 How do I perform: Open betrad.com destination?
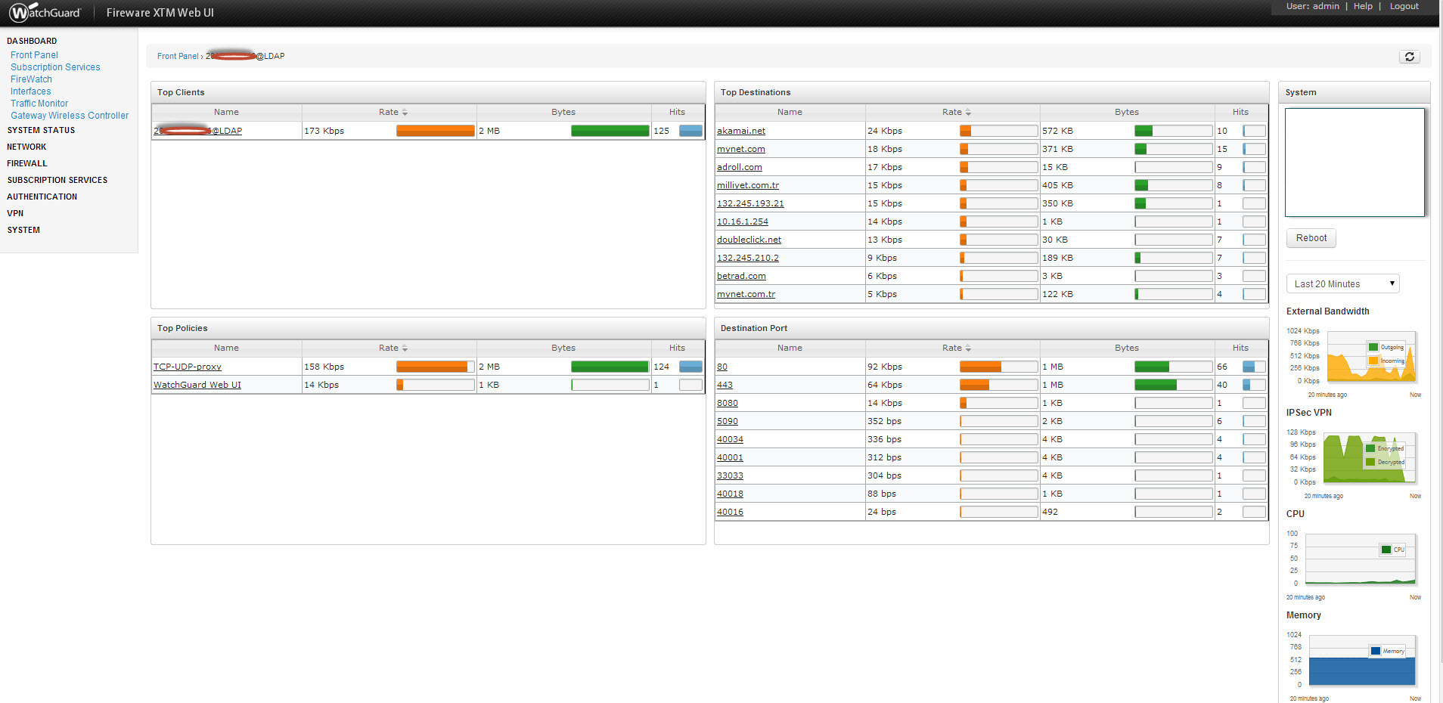741,276
